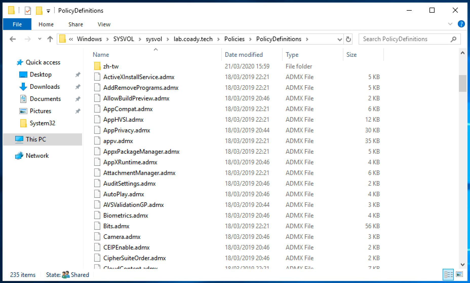Click the SYSVOL breadcrumb segment
Screen dimensions: 470x283
(x=124, y=39)
